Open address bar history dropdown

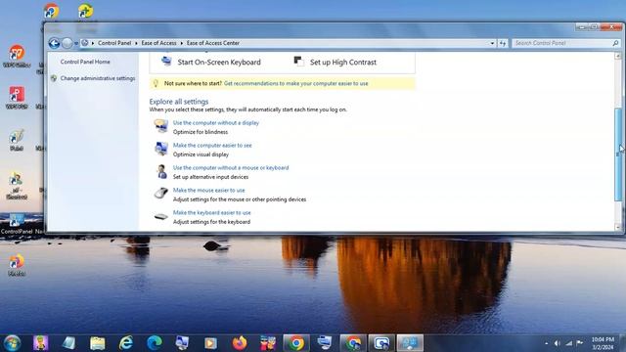click(x=492, y=43)
